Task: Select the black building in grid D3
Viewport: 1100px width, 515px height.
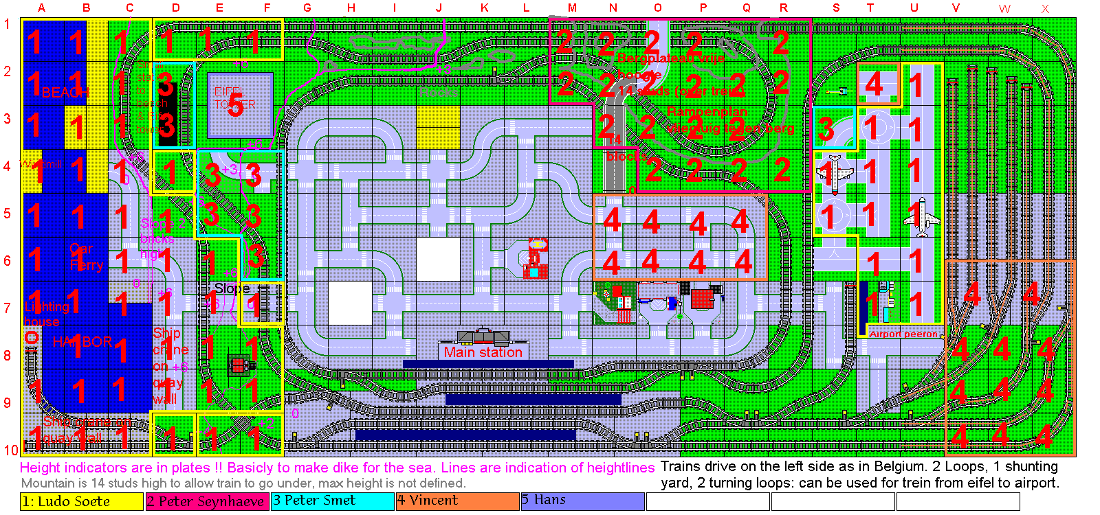Action: (168, 114)
